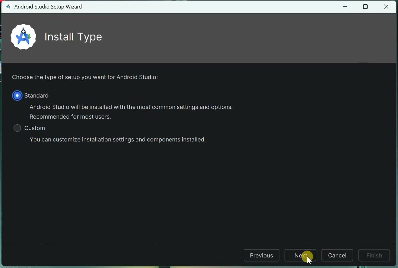Click the small Android Studio title bar icon
The height and width of the screenshot is (268, 398).
click(8, 7)
